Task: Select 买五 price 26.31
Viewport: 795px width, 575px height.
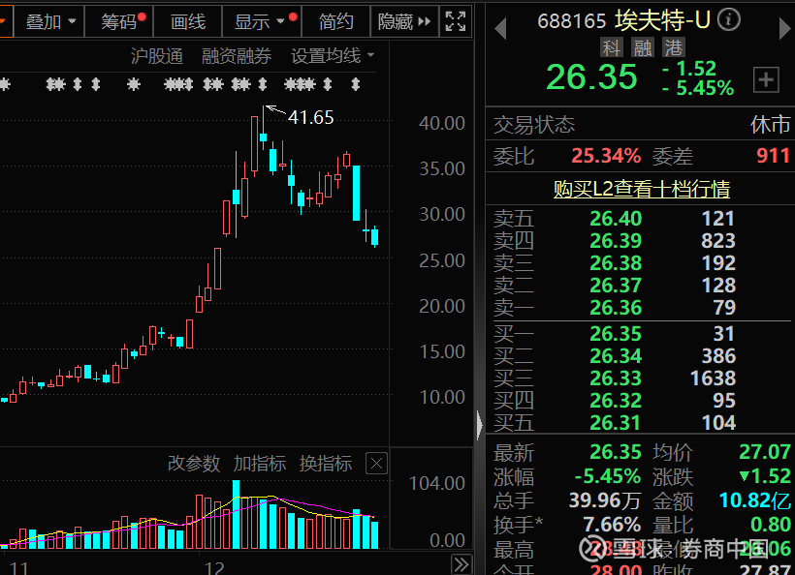Action: point(616,423)
